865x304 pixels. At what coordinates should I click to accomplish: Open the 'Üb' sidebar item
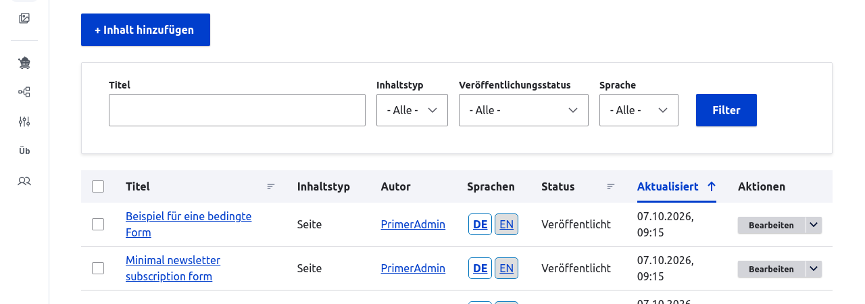[x=24, y=151]
